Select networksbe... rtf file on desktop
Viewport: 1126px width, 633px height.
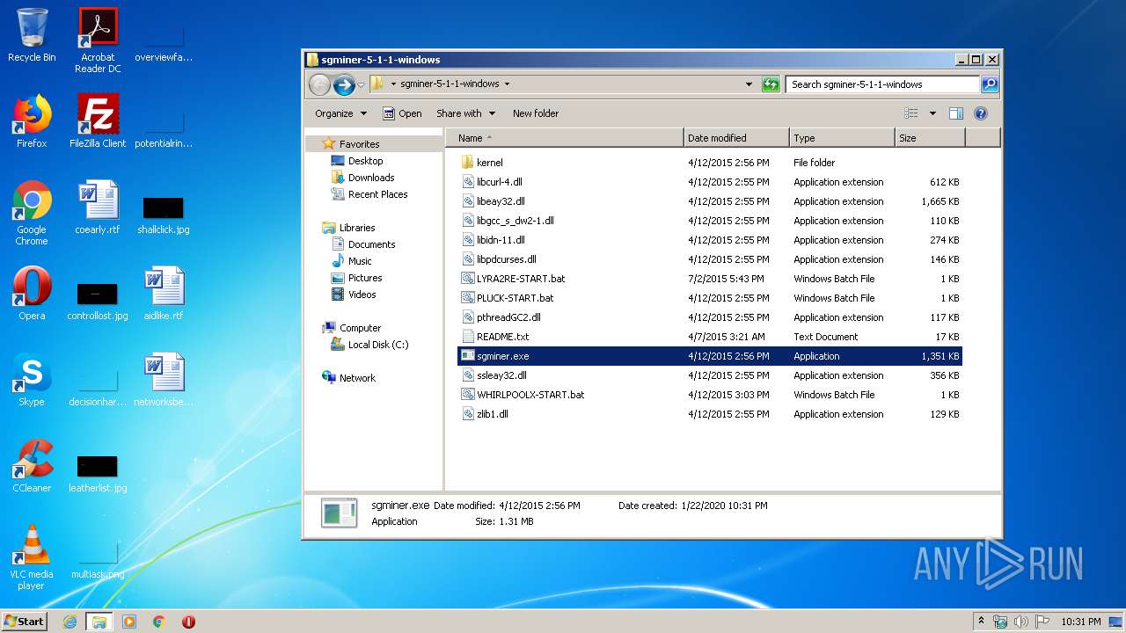point(164,380)
